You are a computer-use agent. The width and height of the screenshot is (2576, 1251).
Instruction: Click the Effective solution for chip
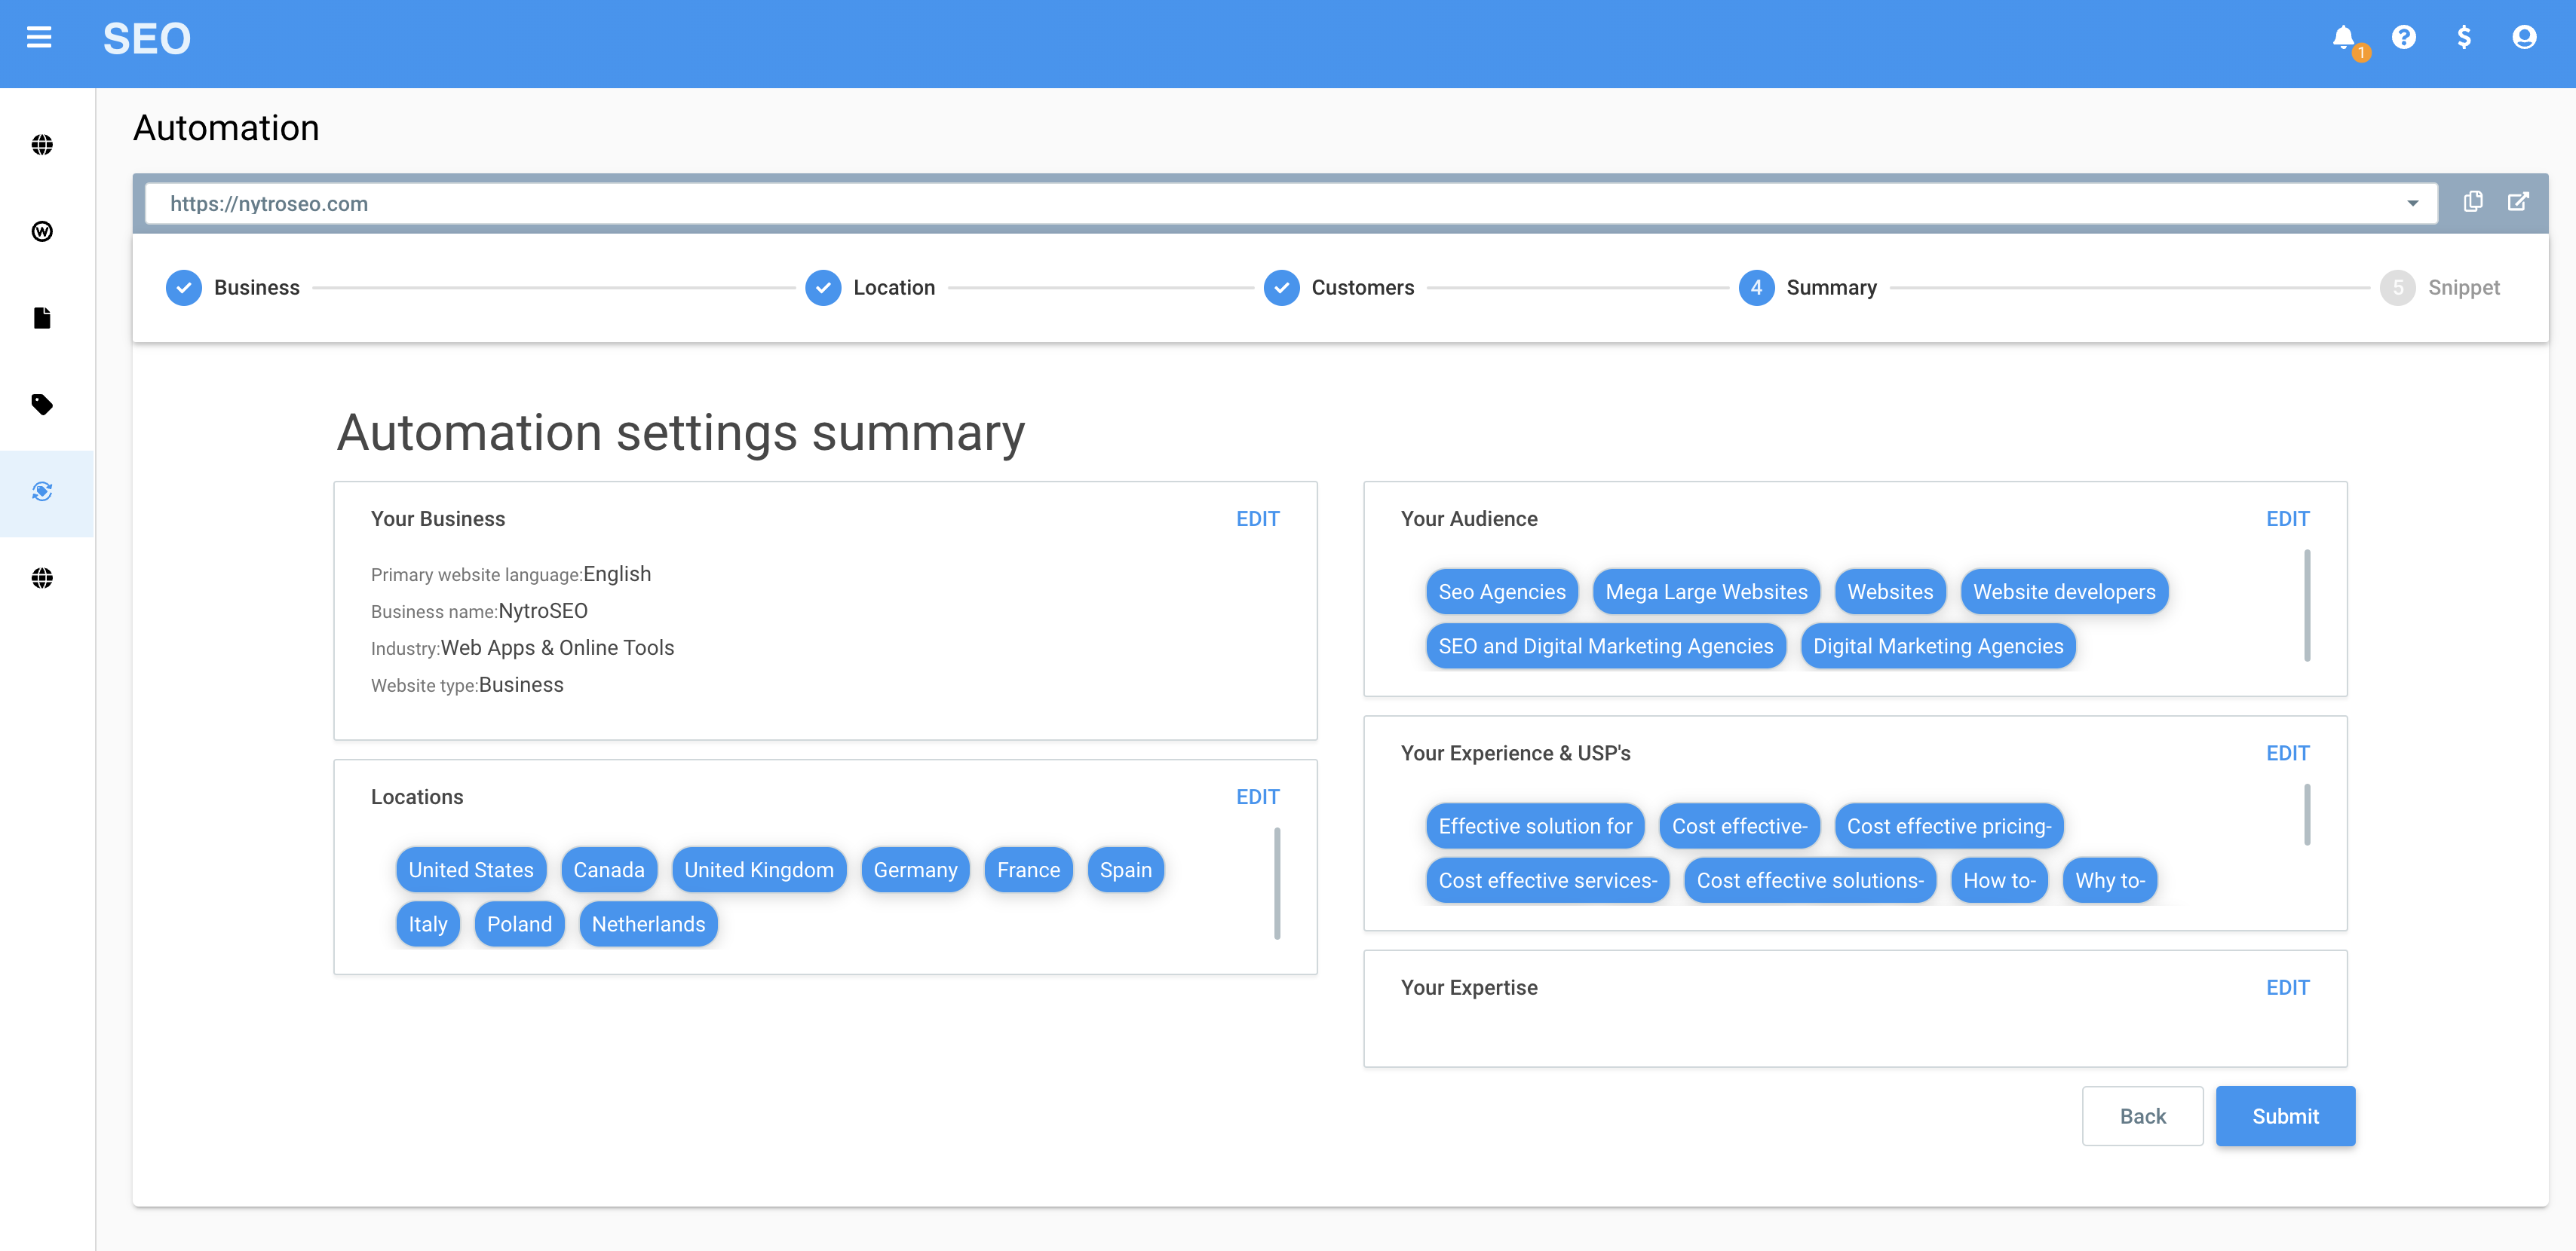click(x=1535, y=827)
